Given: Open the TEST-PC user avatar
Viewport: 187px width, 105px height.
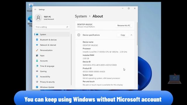Looking at the screenshot, I should 38,18.
